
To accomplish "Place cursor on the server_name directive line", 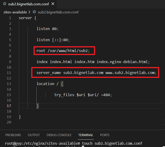I will click(96, 73).
